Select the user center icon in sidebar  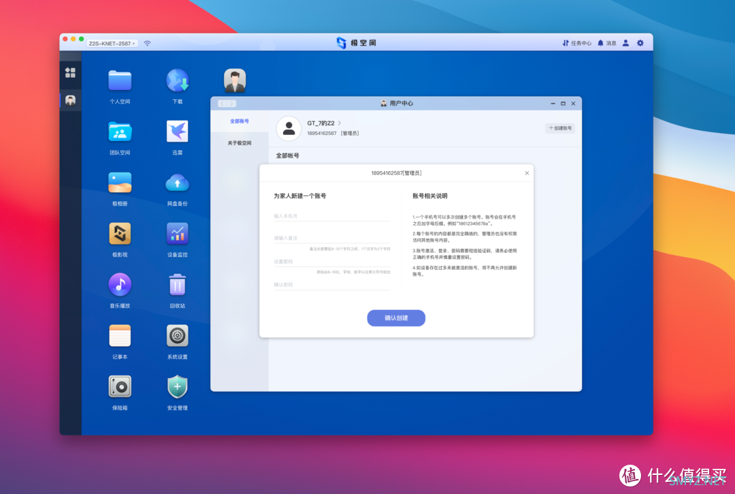[70, 100]
